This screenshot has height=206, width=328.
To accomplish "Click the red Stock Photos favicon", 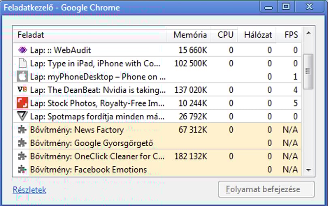I will [x=22, y=103].
